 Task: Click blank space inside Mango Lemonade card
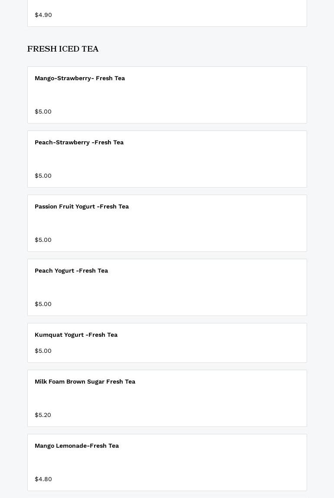click(x=206, y=462)
